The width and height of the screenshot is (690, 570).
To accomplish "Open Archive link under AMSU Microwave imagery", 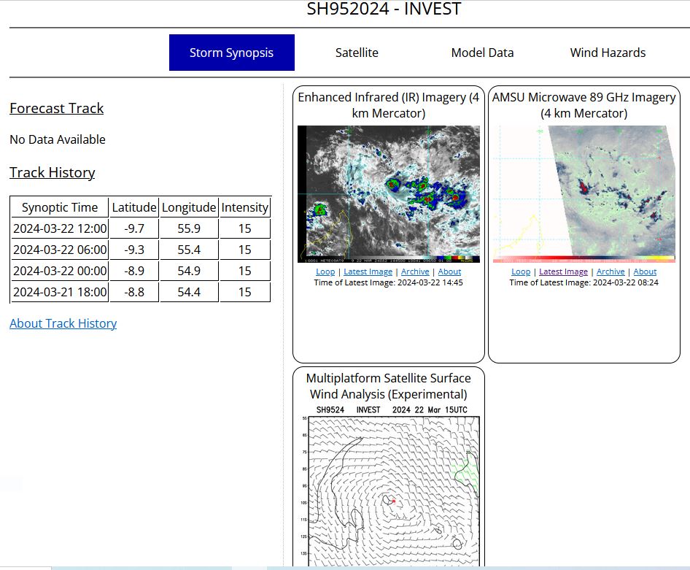I will coord(610,271).
